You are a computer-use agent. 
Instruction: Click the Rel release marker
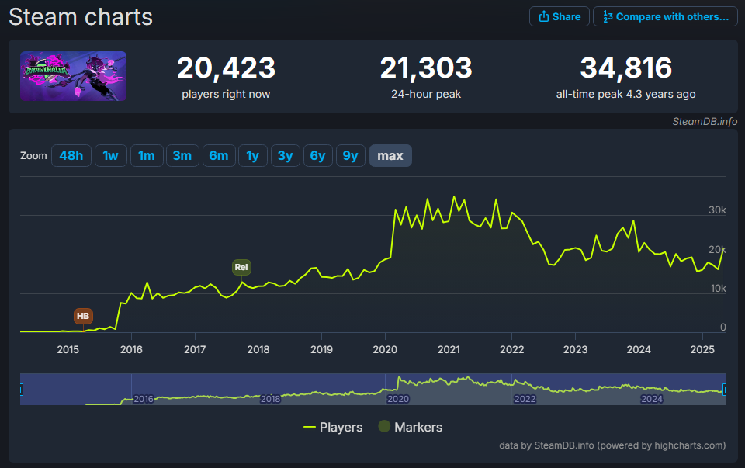[x=241, y=267]
